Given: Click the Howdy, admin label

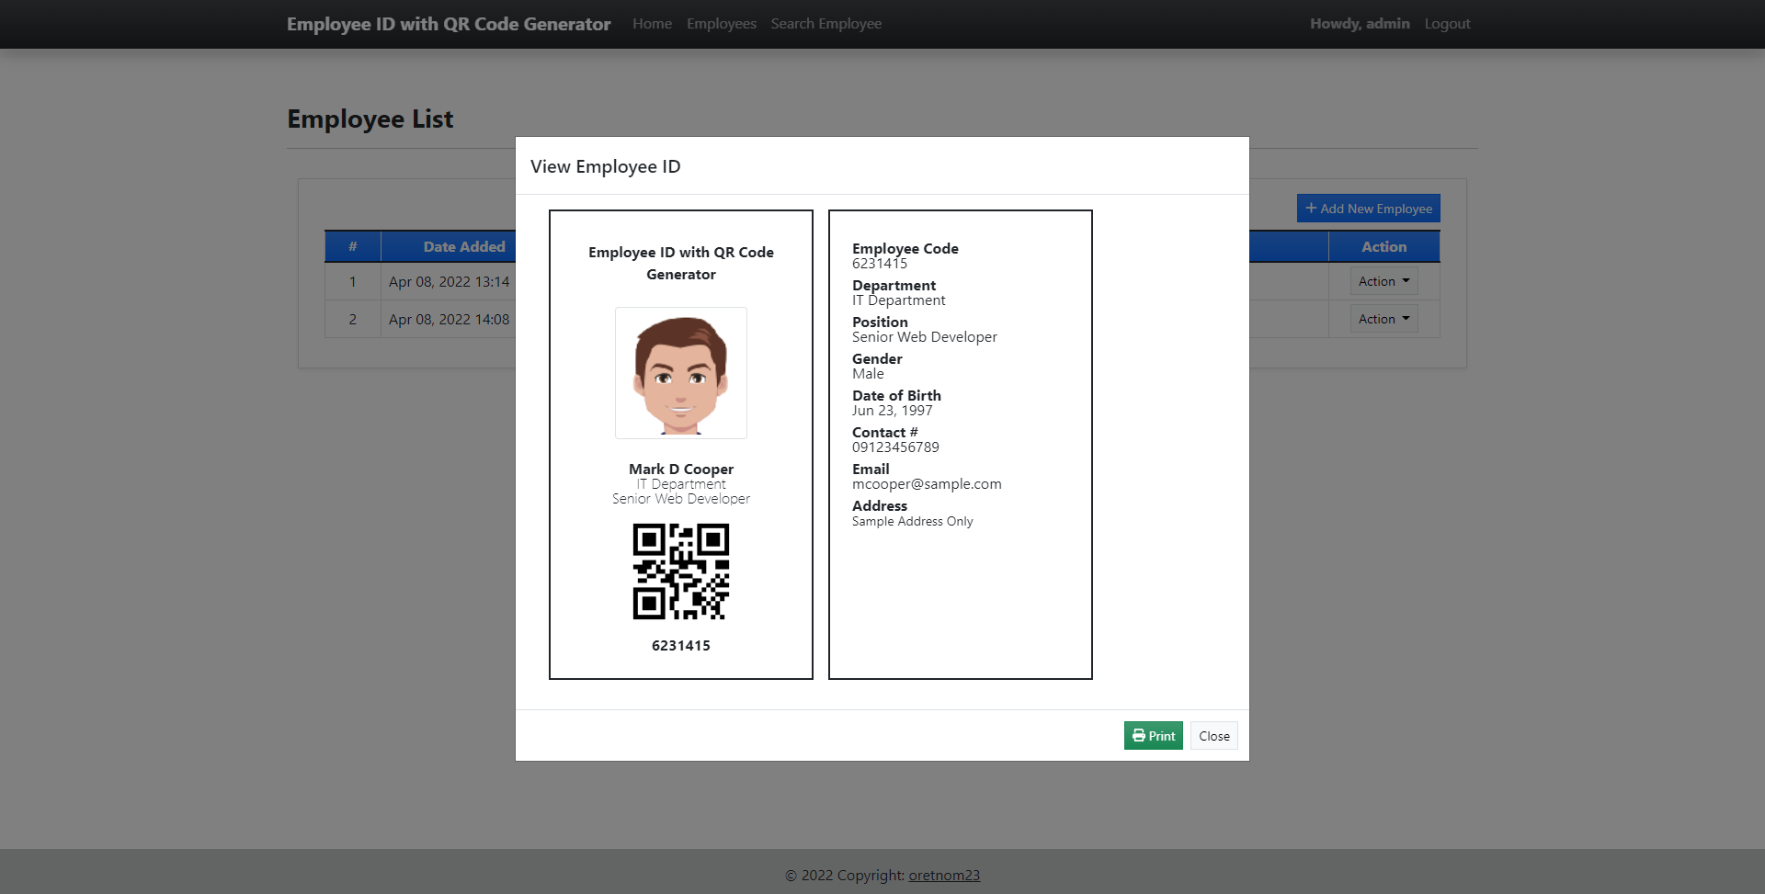Looking at the screenshot, I should click(1360, 24).
